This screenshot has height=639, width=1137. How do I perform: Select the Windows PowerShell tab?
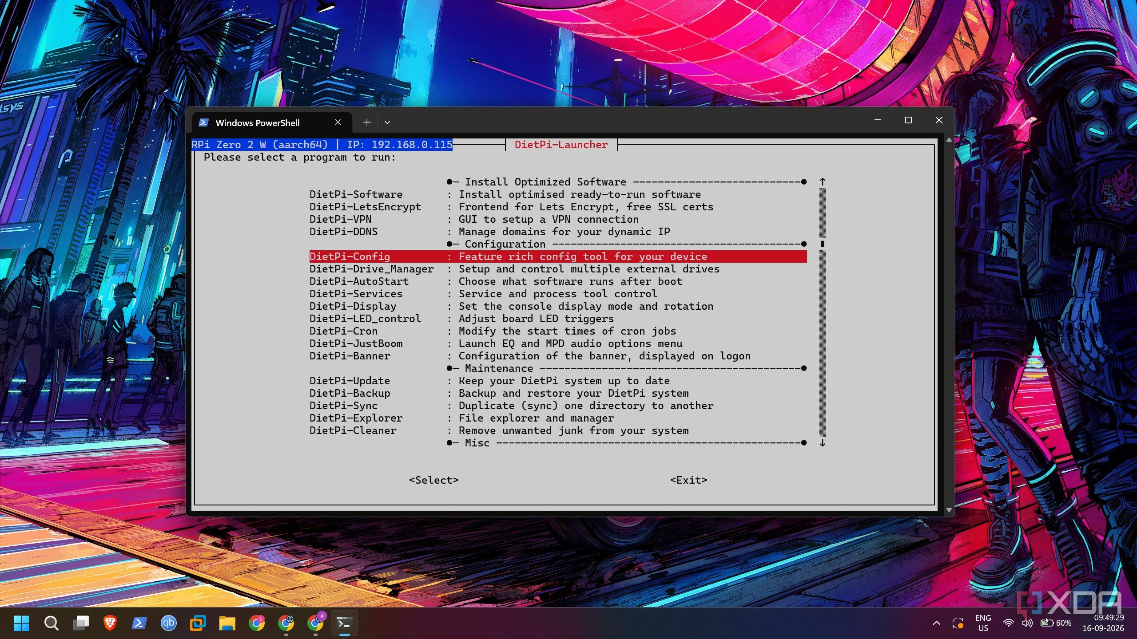coord(273,123)
